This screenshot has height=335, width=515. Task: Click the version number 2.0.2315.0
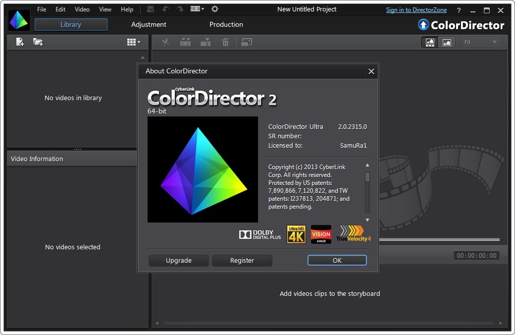pyautogui.click(x=353, y=126)
